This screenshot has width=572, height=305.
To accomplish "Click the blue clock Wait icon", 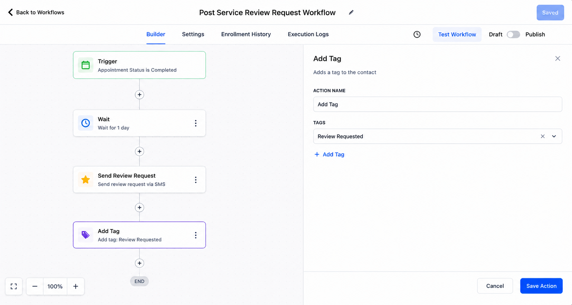I will click(x=86, y=123).
